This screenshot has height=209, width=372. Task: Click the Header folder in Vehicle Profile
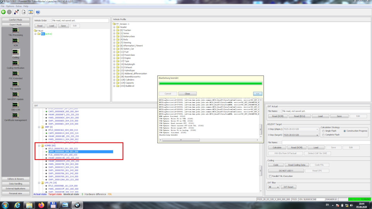click(118, 27)
